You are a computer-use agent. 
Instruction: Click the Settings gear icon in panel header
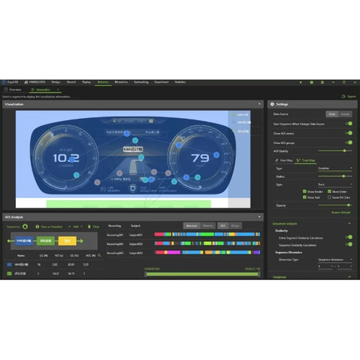coord(272,104)
